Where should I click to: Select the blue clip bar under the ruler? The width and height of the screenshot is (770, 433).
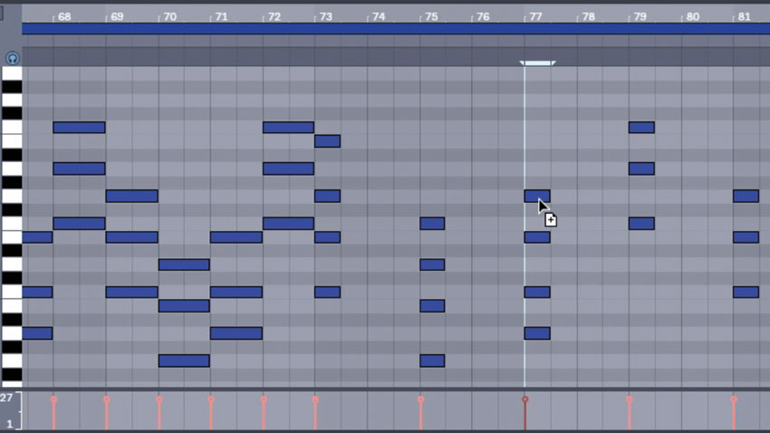[x=396, y=29]
